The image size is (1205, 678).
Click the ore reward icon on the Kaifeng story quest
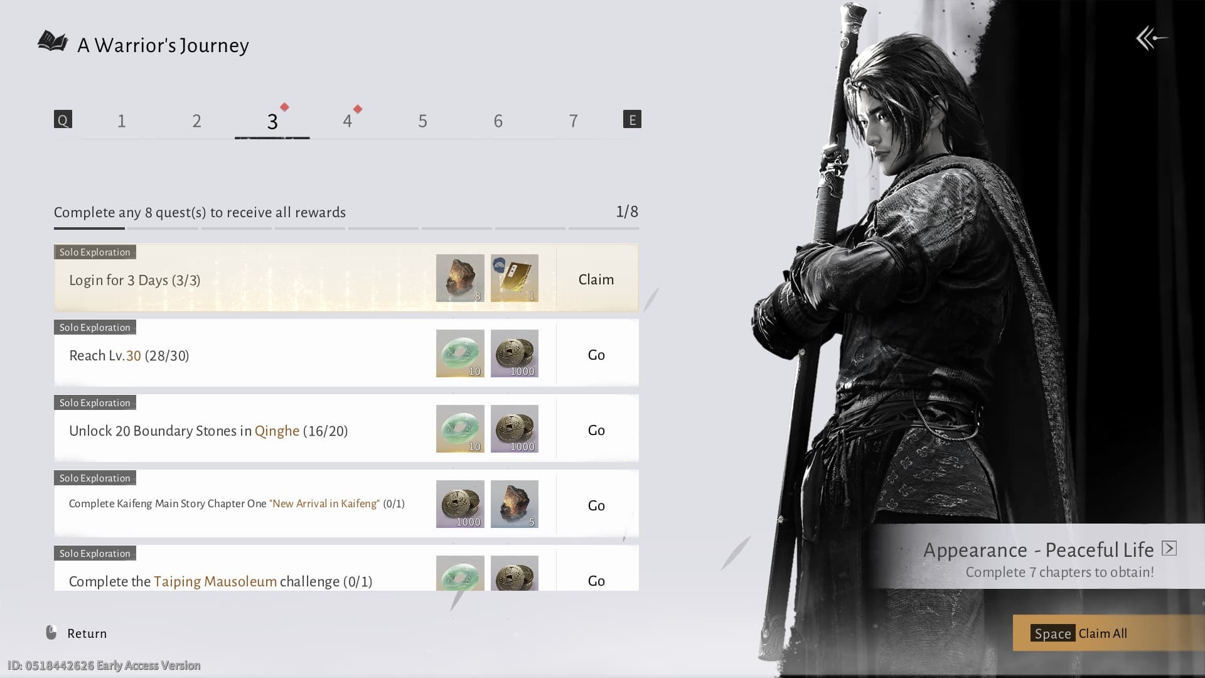[x=514, y=504]
